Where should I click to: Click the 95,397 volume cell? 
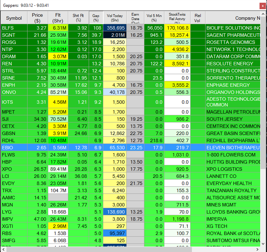[115, 233]
